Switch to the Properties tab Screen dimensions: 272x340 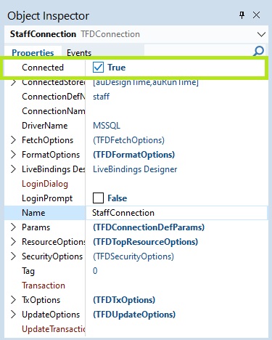[33, 52]
